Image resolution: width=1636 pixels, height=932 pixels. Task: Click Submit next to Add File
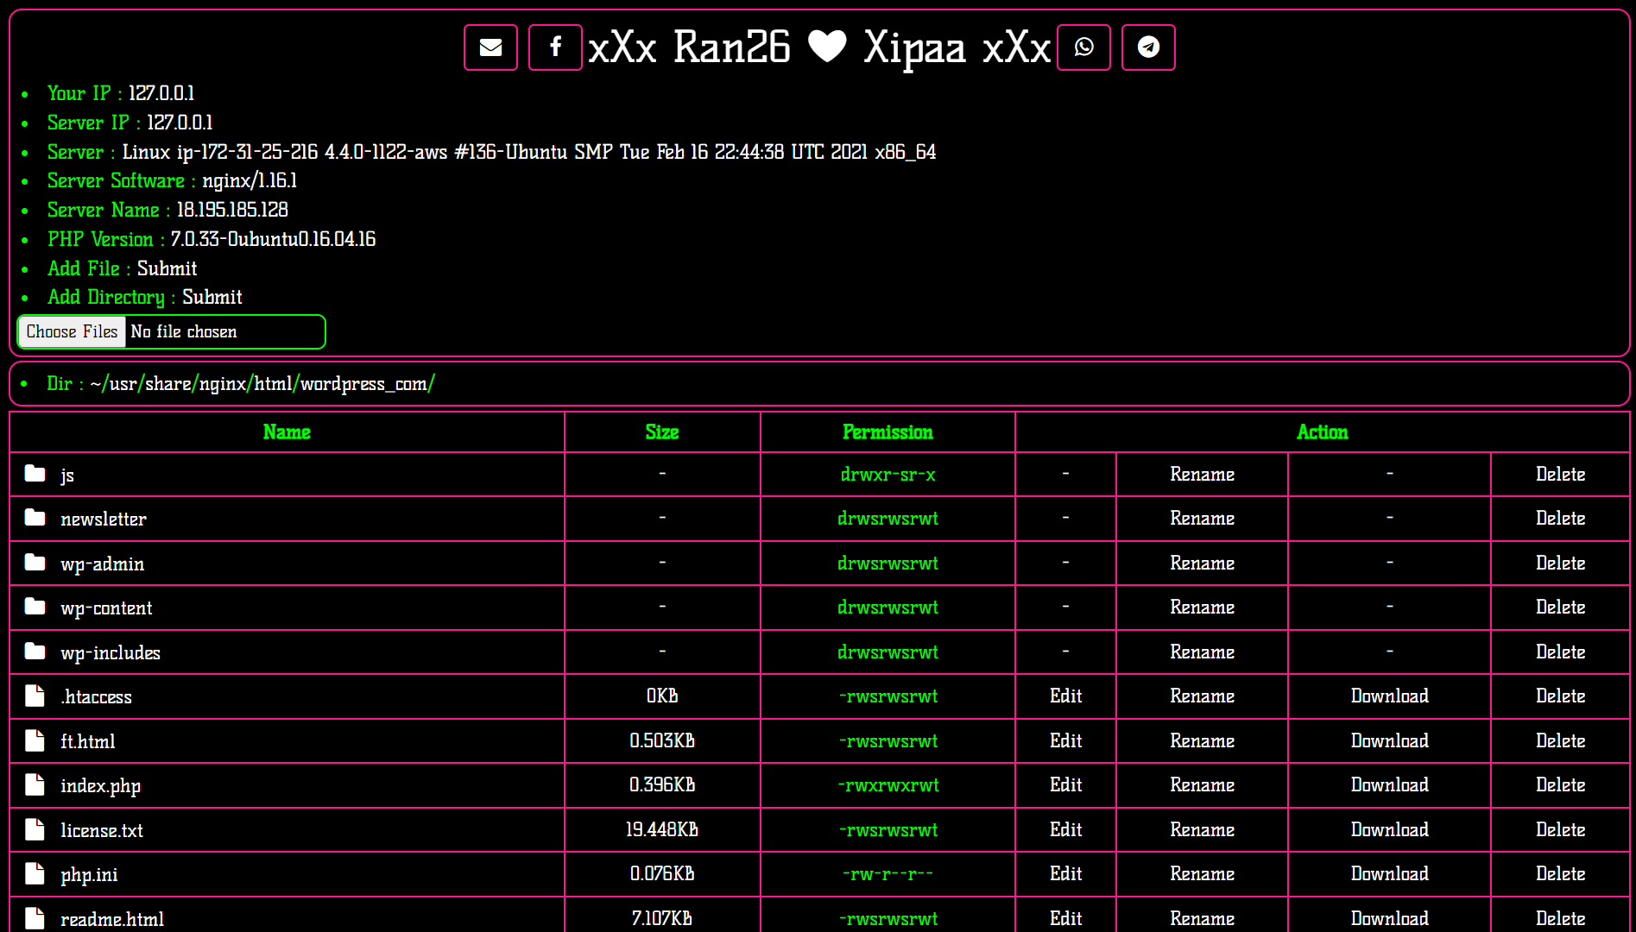(167, 268)
